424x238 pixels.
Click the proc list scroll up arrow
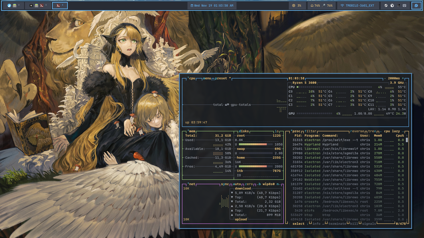tap(407, 136)
